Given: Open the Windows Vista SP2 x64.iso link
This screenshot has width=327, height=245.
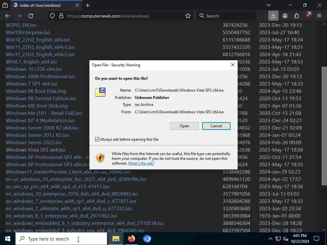Looking at the screenshot, I should [x=35, y=150].
